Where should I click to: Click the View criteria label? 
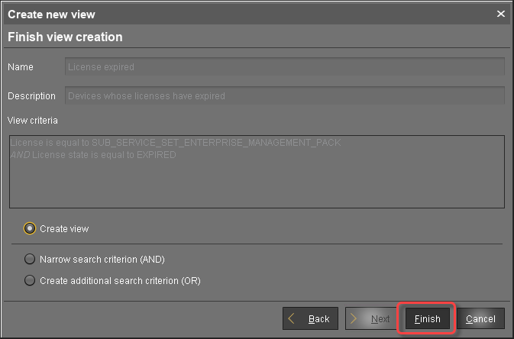pos(32,120)
